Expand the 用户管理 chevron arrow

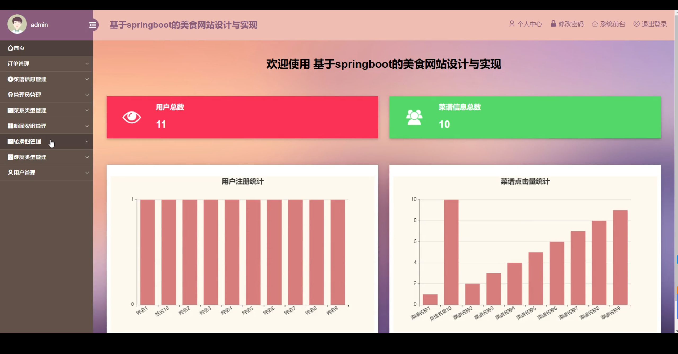(x=87, y=173)
